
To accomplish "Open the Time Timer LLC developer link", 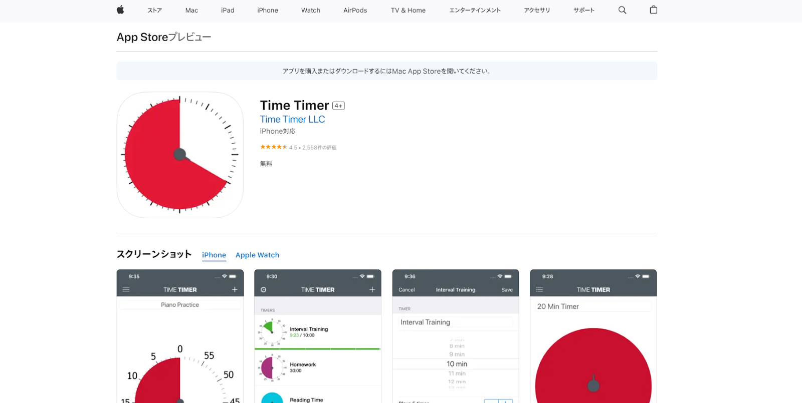I will pyautogui.click(x=292, y=119).
